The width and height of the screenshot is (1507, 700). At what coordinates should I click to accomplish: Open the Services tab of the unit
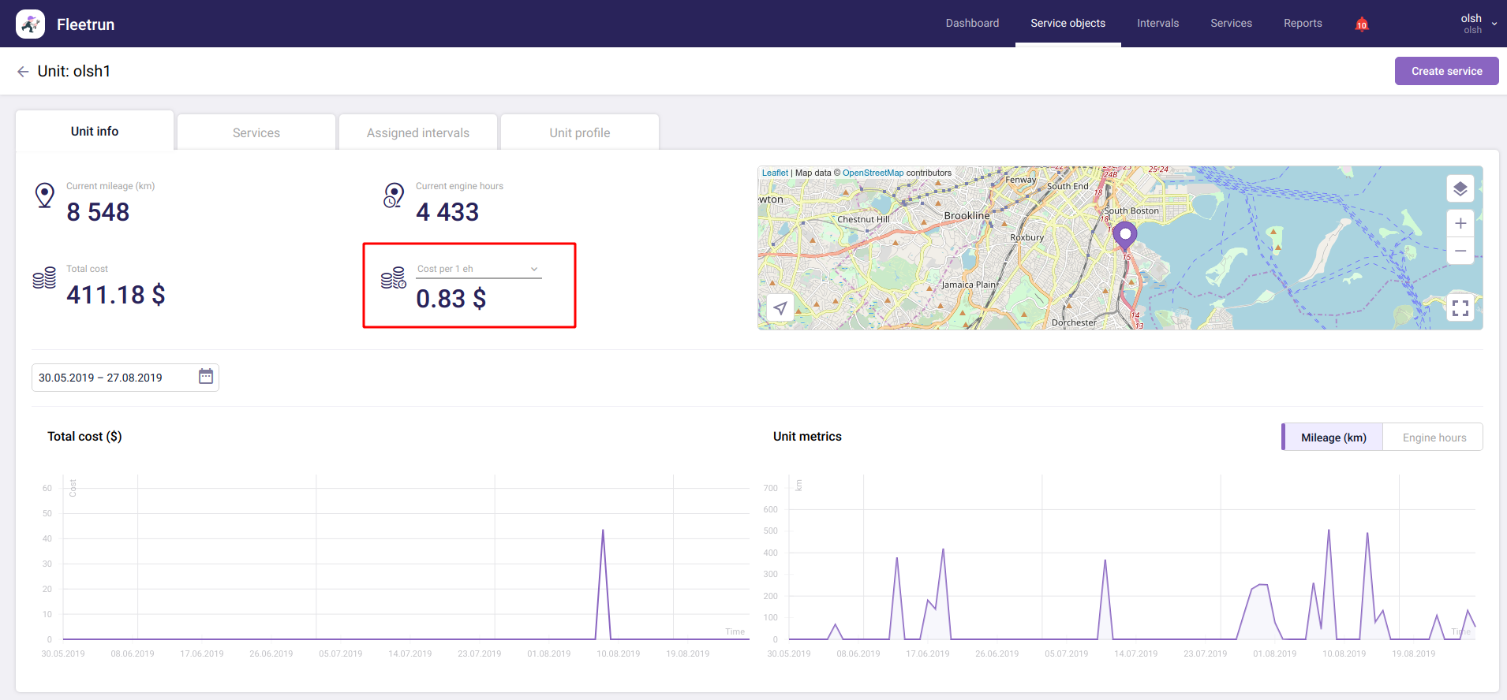(x=256, y=132)
